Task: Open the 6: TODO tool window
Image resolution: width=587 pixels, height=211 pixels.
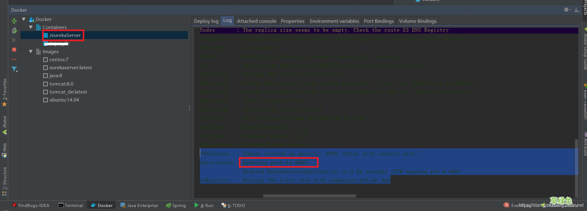Action: (233, 205)
